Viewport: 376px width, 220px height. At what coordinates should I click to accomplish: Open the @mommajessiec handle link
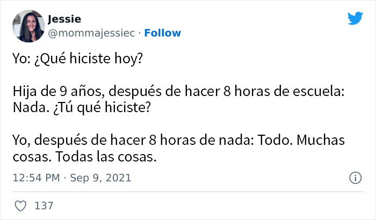(90, 33)
